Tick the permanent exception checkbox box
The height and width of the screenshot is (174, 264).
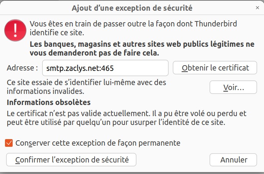tap(9, 143)
